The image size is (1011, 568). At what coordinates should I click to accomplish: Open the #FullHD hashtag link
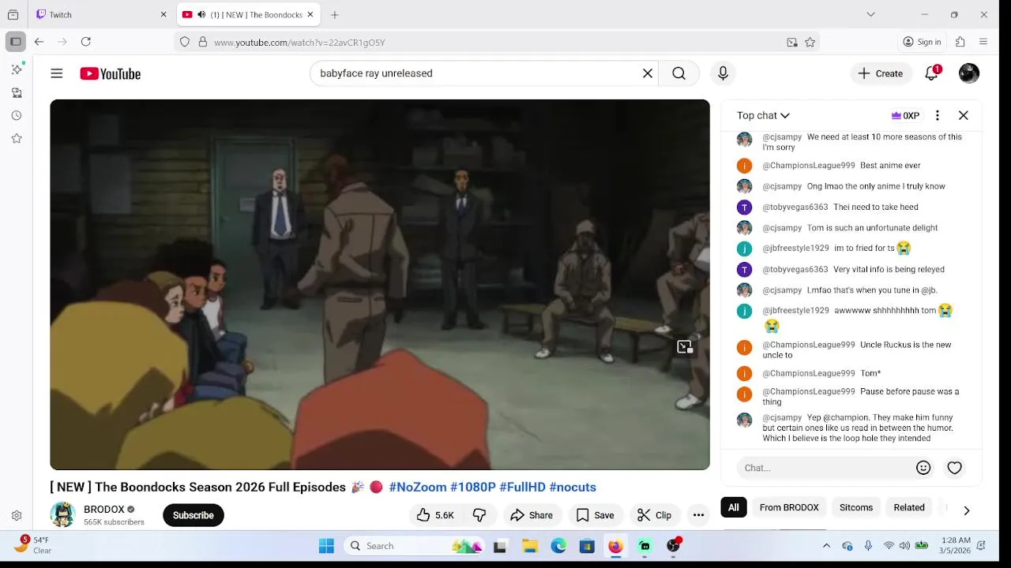522,487
